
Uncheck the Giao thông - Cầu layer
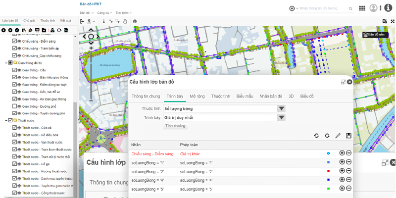[15, 70]
